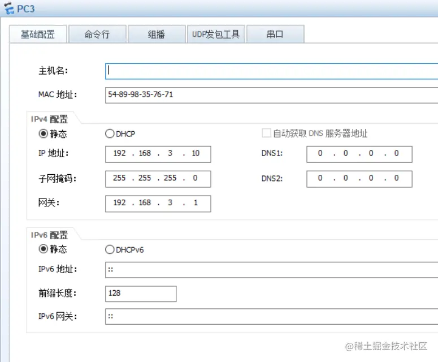Screen dimensions: 438x362
Task: Open the 串口 tab
Action: click(275, 34)
